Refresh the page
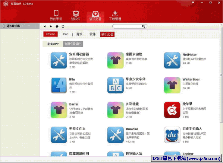This screenshot has height=163, width=223. click(x=63, y=26)
